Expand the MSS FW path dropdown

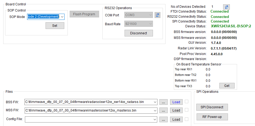(x=155, y=110)
